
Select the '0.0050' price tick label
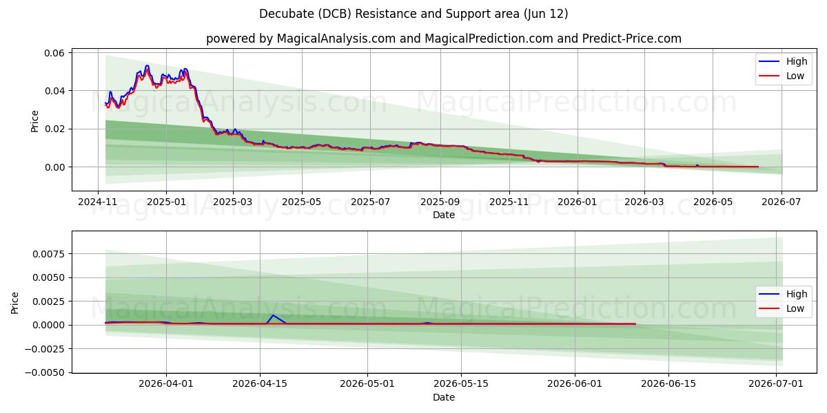50,277
